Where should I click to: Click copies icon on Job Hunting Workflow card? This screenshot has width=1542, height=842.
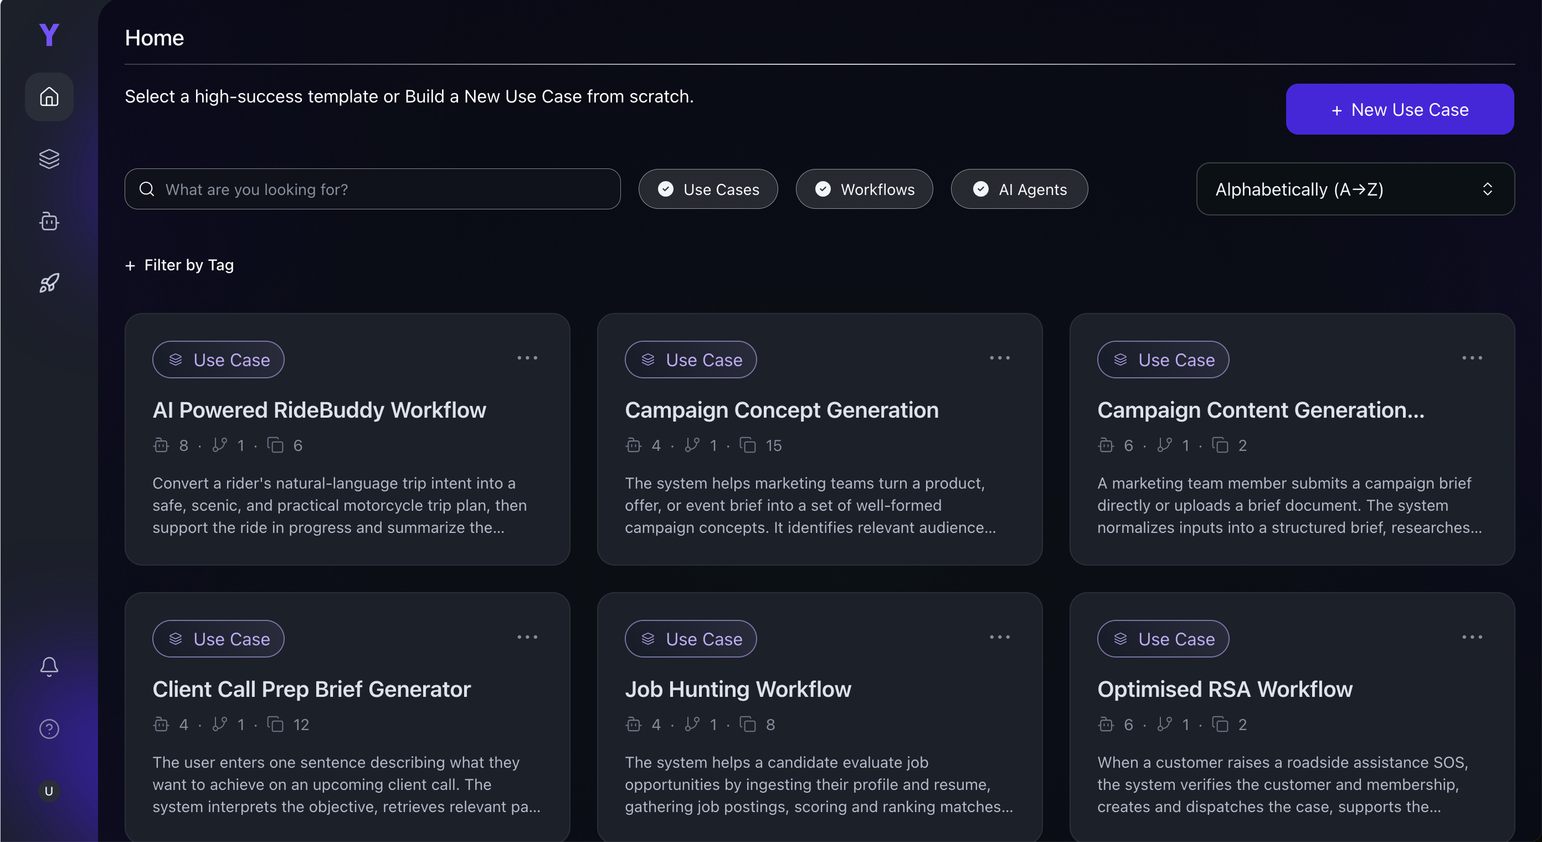pyautogui.click(x=748, y=724)
